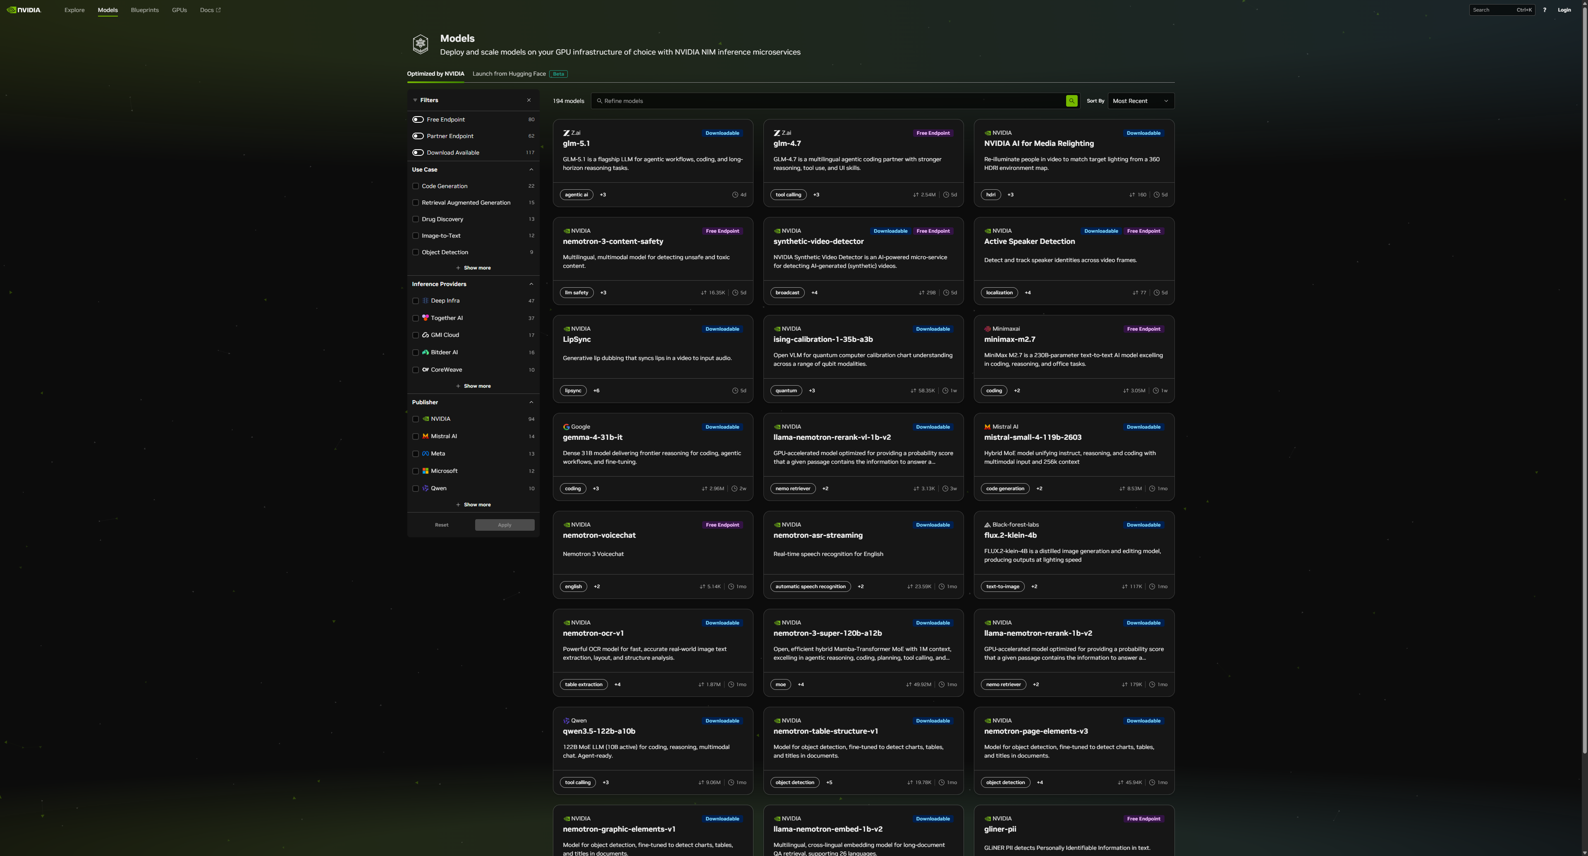Show more Publisher options

pyautogui.click(x=473, y=505)
